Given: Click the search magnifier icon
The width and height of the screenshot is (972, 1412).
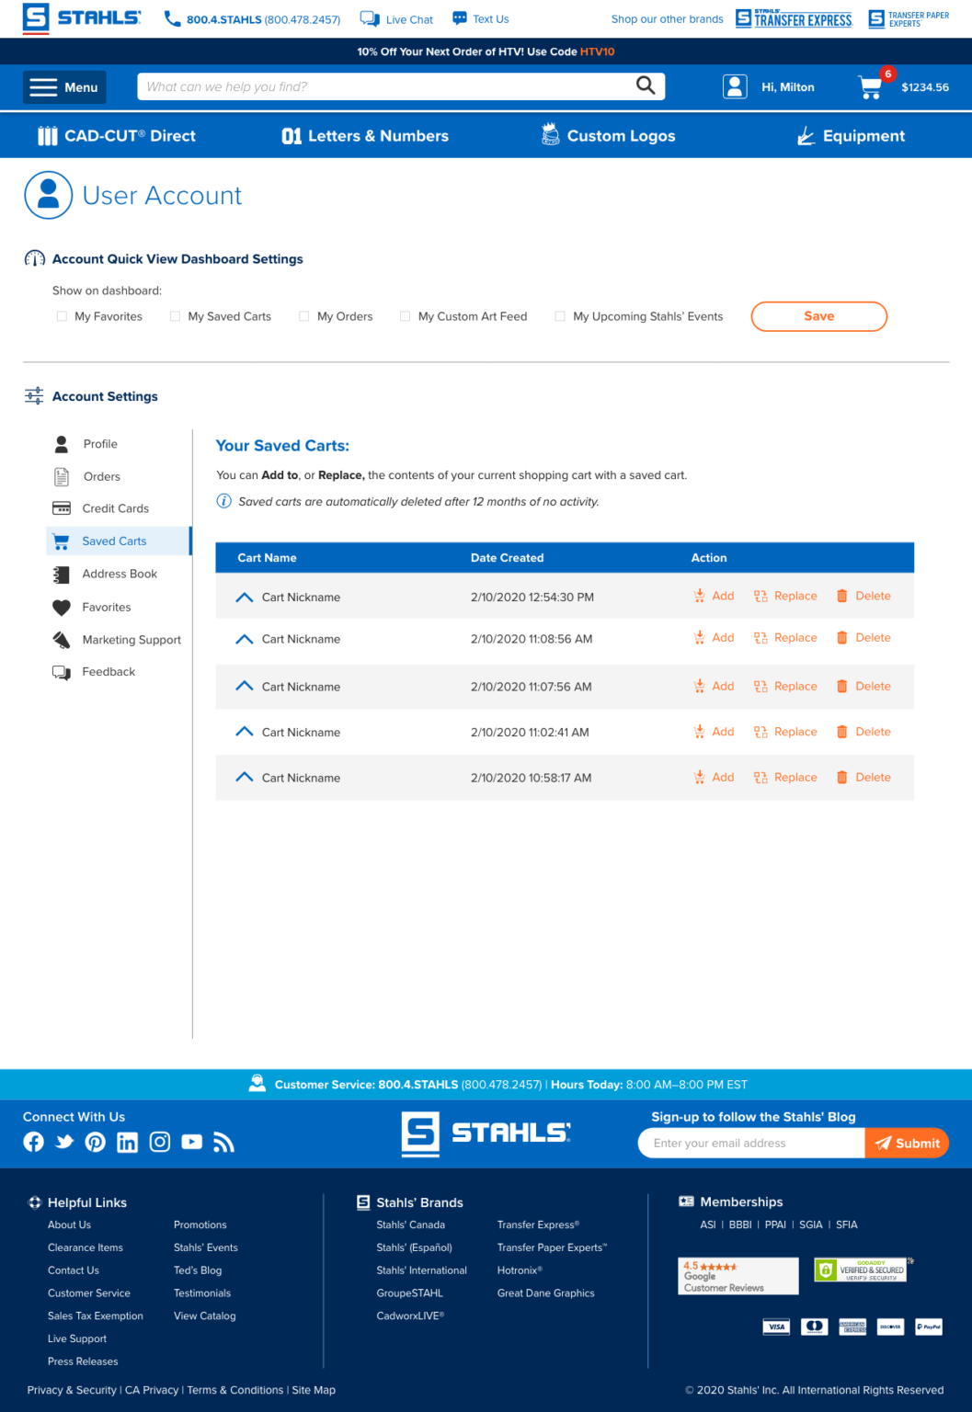Looking at the screenshot, I should click(x=646, y=86).
